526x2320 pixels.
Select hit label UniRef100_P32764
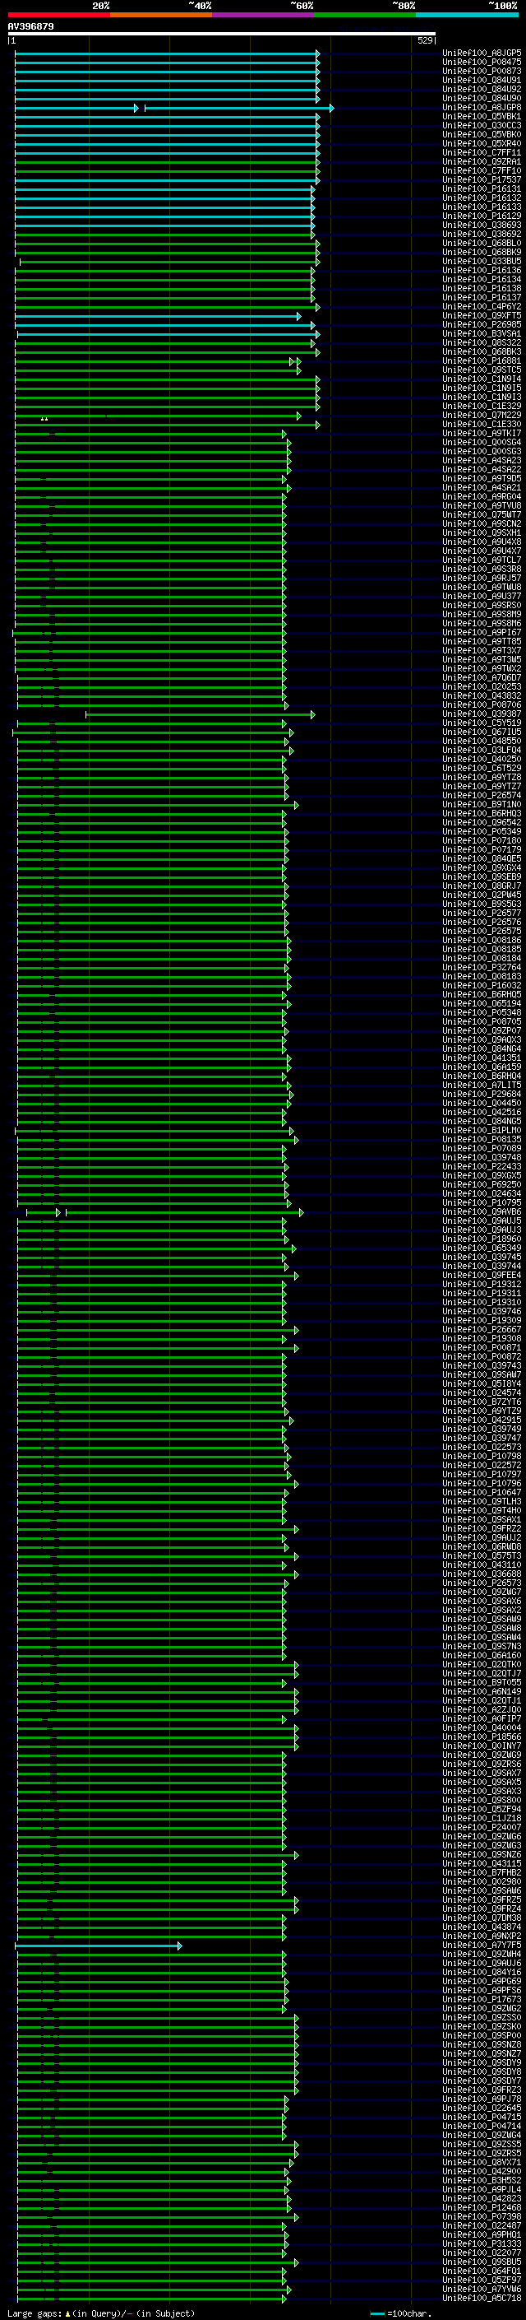(x=481, y=967)
